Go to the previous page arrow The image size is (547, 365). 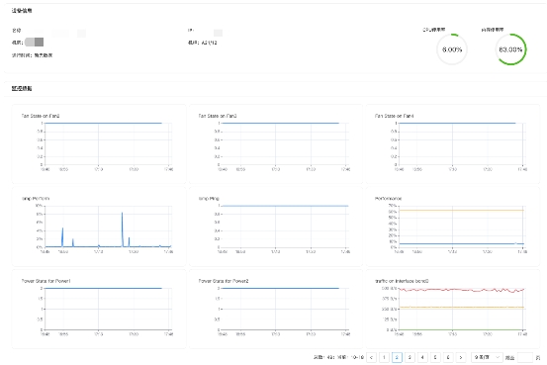371,357
